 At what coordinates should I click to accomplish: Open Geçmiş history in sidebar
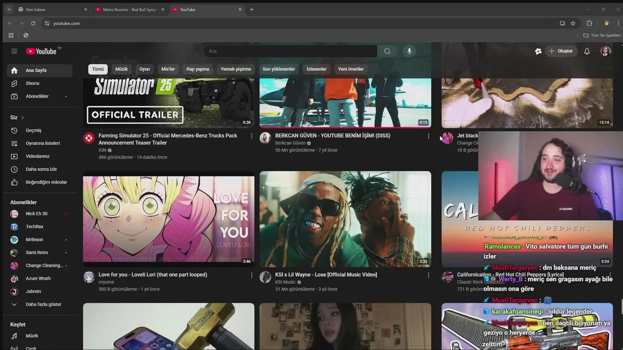pyautogui.click(x=39, y=130)
